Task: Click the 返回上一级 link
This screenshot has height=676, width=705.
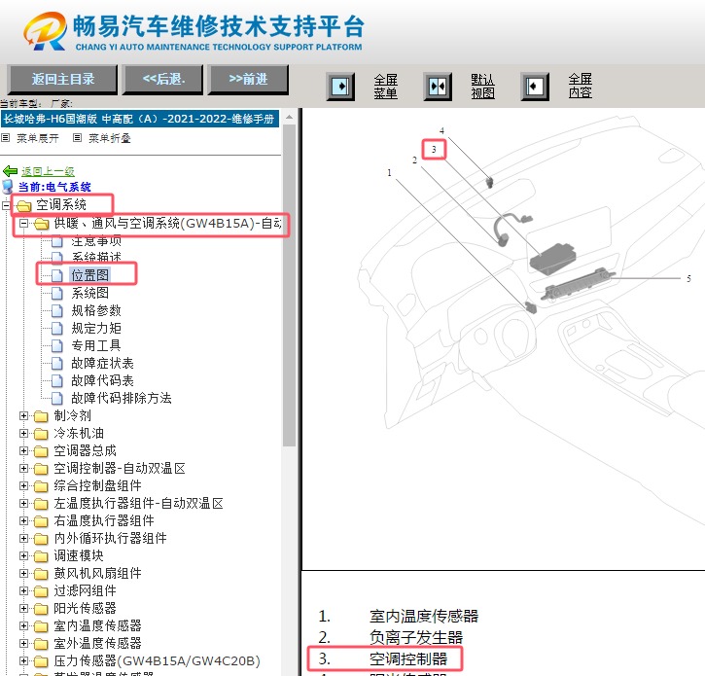Action: coord(48,171)
